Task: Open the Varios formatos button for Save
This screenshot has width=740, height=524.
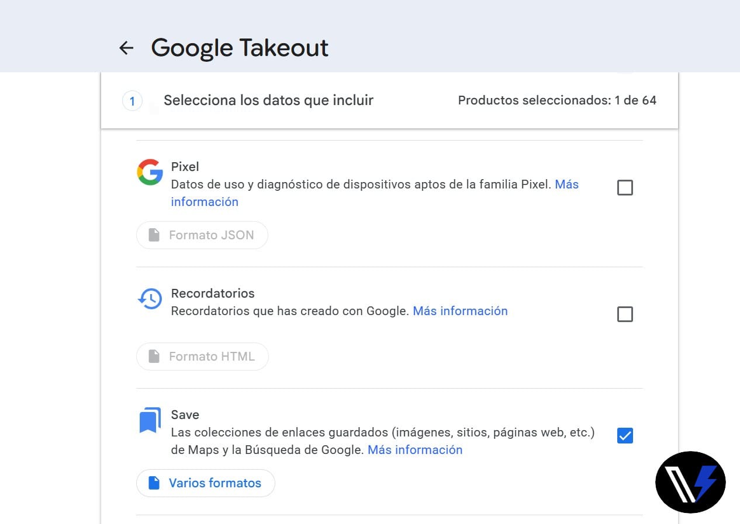Action: [206, 483]
